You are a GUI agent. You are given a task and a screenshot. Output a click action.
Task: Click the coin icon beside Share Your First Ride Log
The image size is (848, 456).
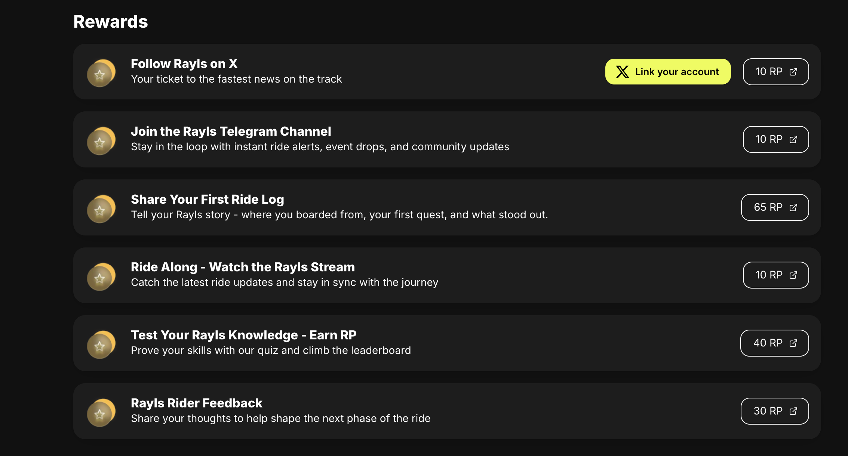point(101,209)
